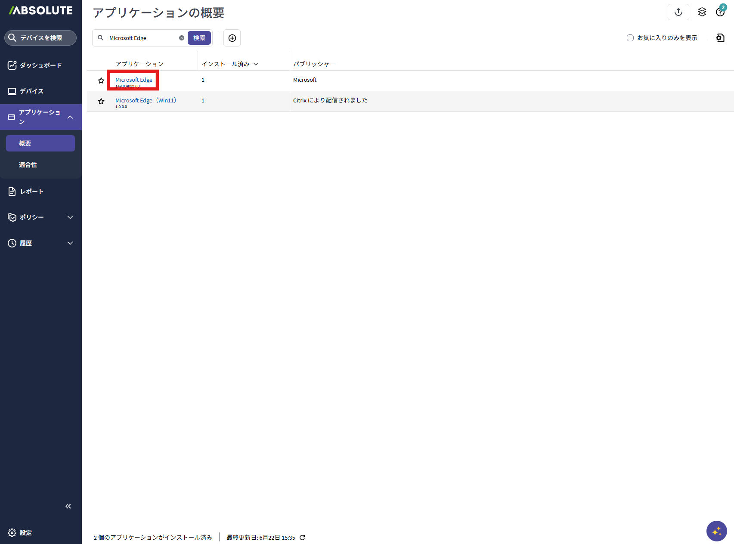This screenshot has height=544, width=734.
Task: Click the dashboard icon in sidebar
Action: tap(12, 65)
